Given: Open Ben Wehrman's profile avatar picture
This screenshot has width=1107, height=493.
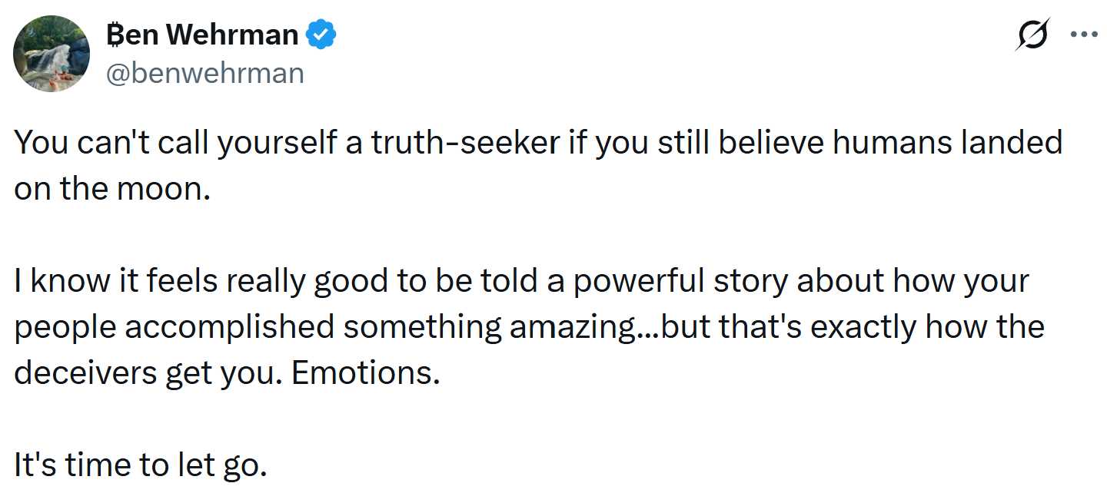Looking at the screenshot, I should [x=52, y=53].
